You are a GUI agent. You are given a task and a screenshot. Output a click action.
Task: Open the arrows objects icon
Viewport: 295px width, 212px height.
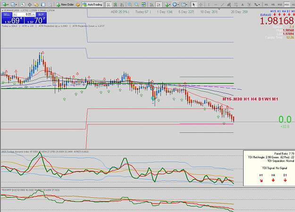(x=256, y=5)
